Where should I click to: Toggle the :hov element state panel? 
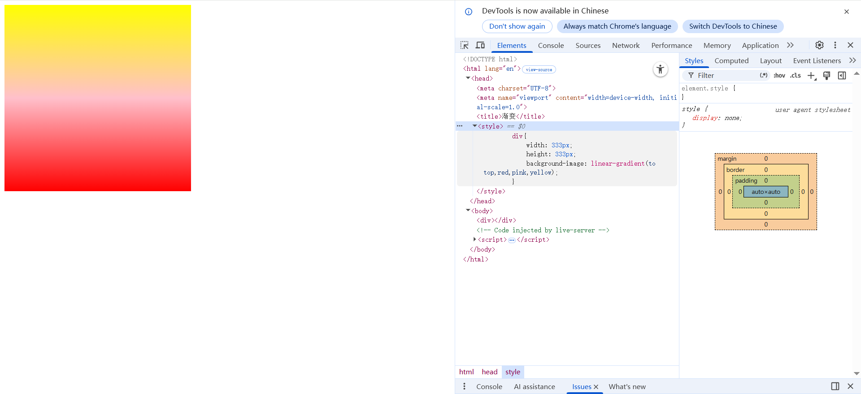tap(779, 76)
